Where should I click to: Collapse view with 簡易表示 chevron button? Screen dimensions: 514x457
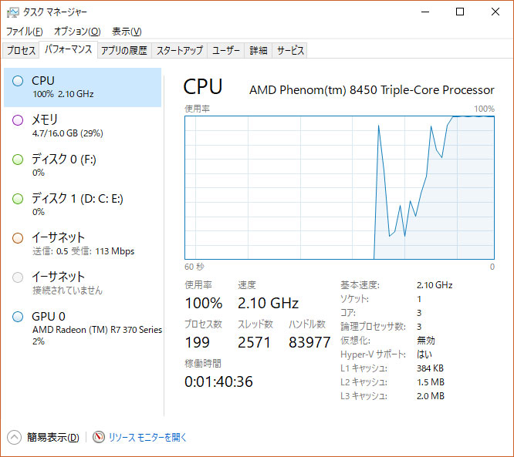(x=14, y=437)
